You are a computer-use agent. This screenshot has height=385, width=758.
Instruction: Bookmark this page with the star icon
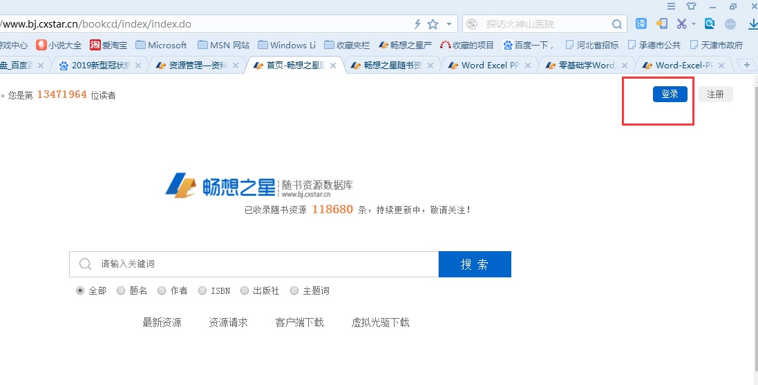coord(433,24)
